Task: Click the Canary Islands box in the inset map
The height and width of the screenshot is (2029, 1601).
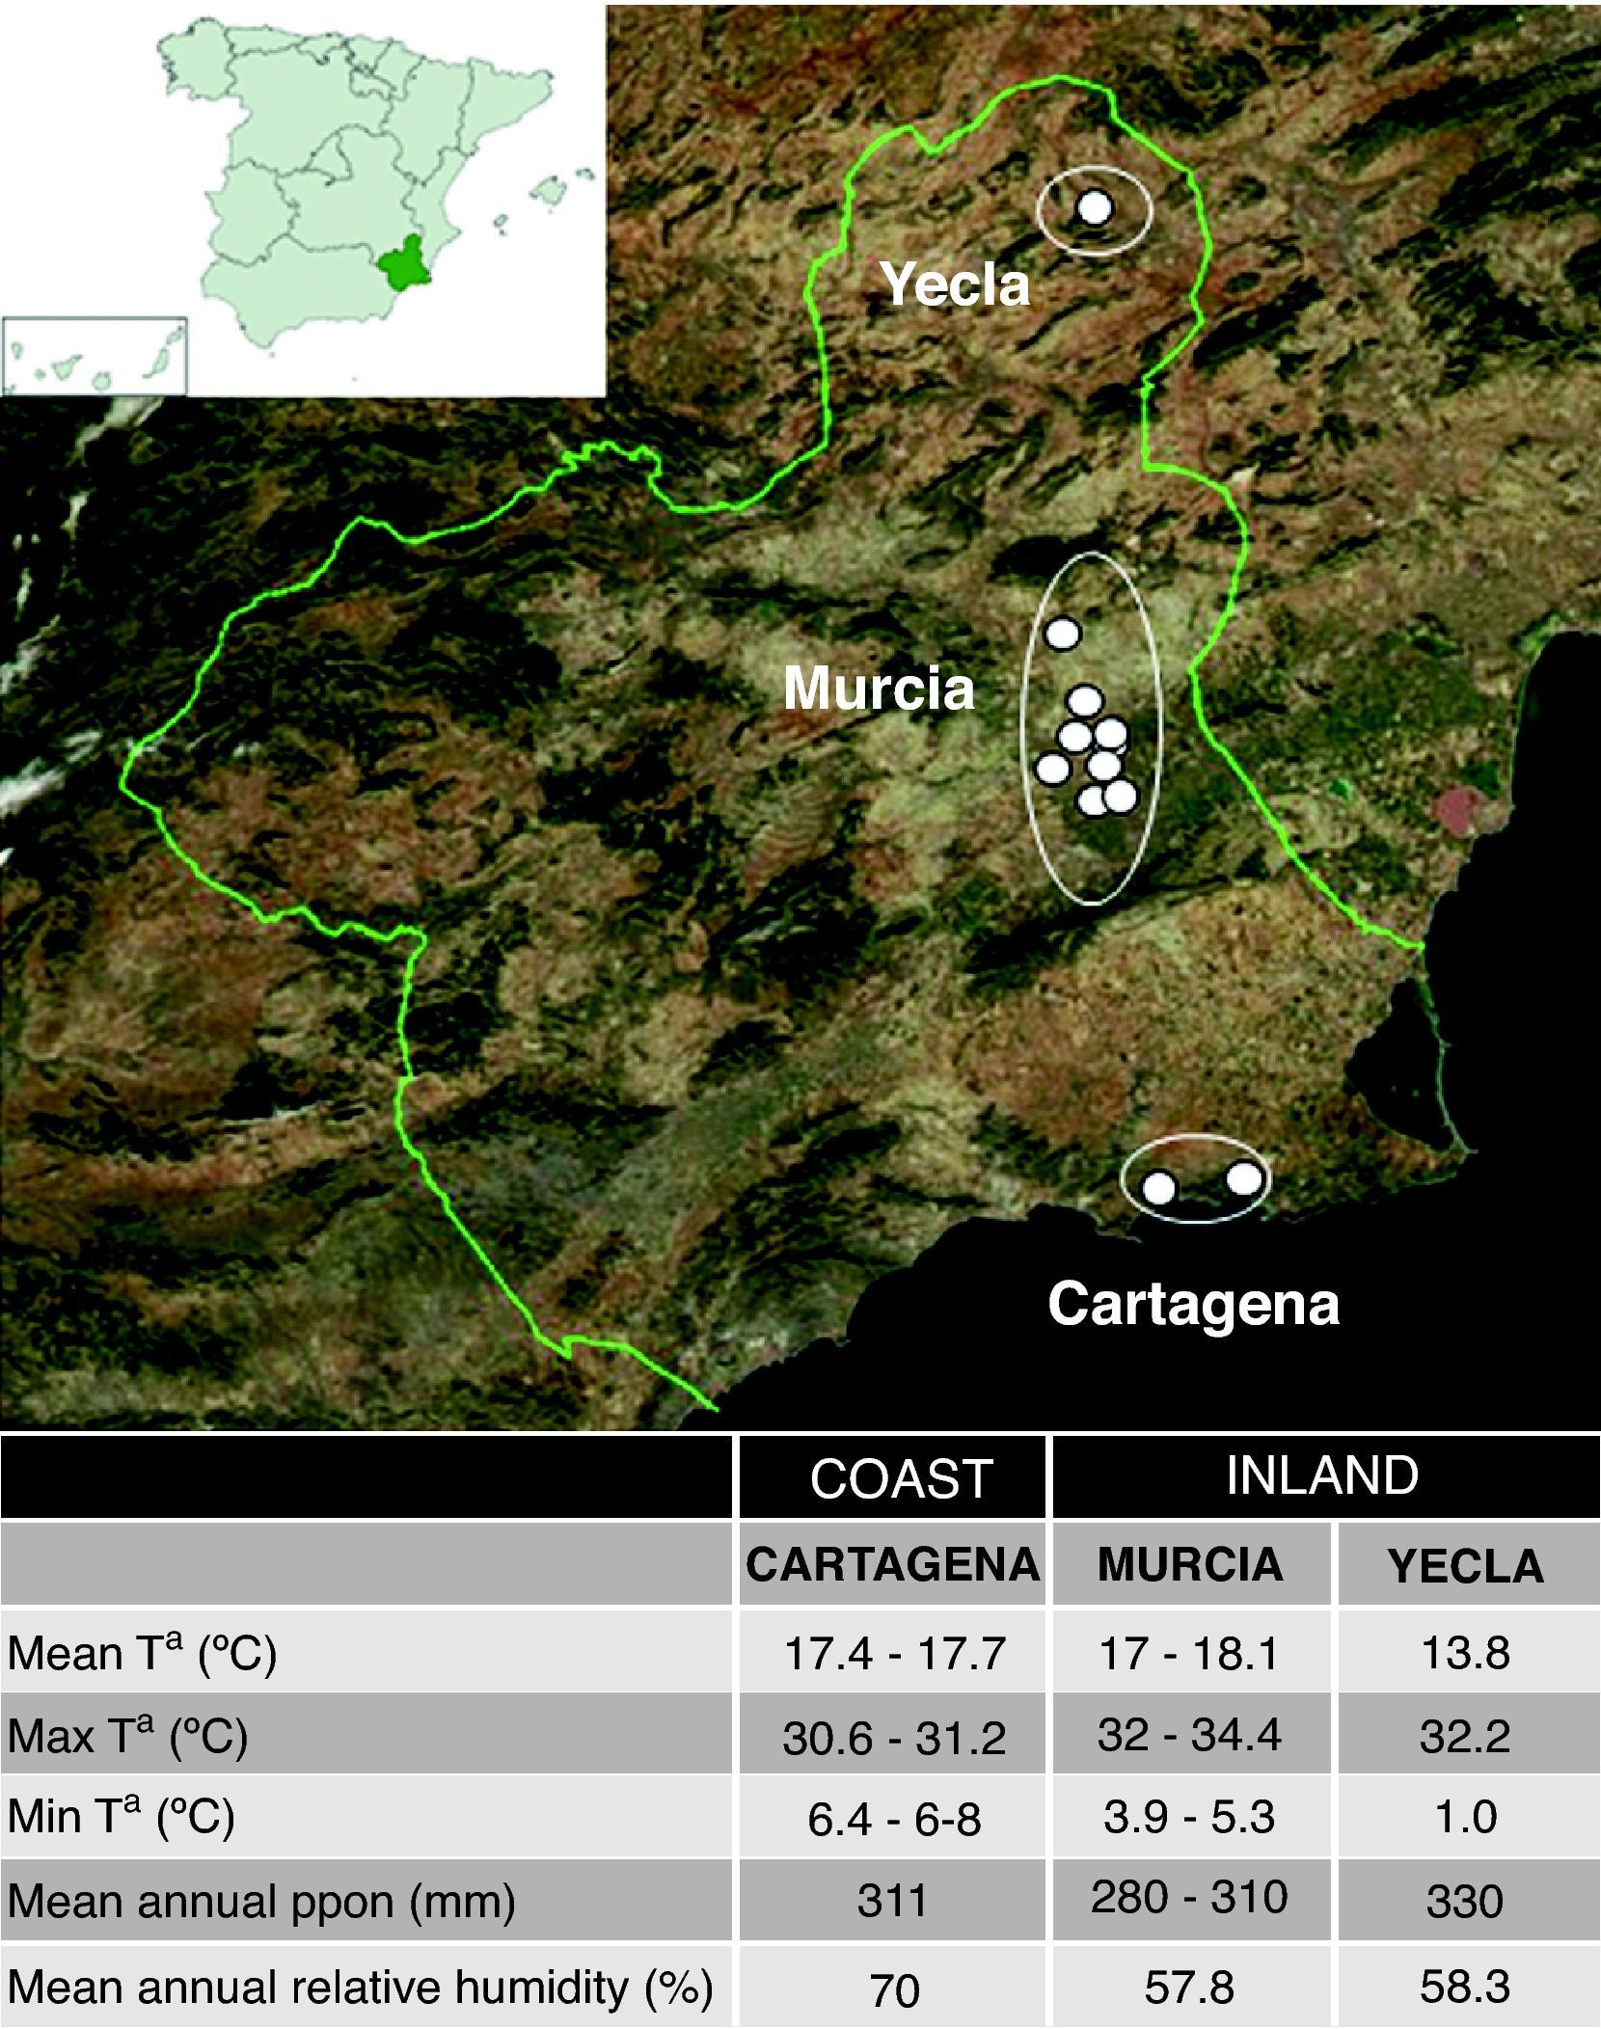Action: (95, 356)
